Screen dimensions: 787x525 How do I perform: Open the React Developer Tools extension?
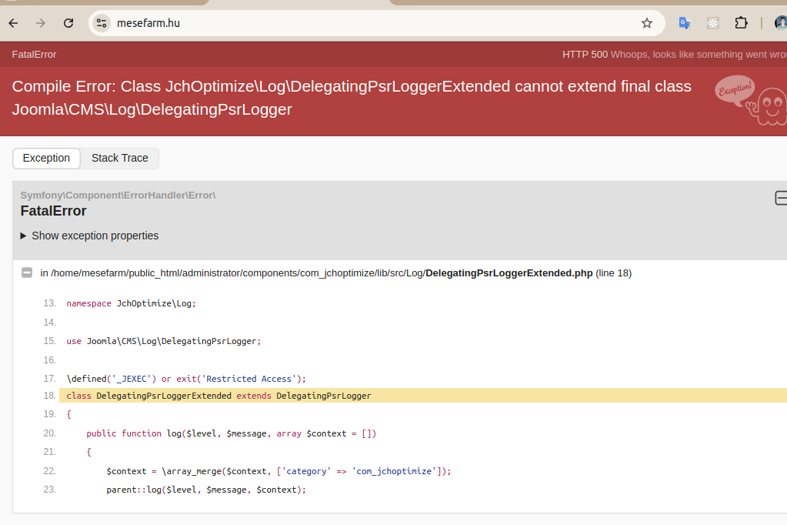click(713, 23)
